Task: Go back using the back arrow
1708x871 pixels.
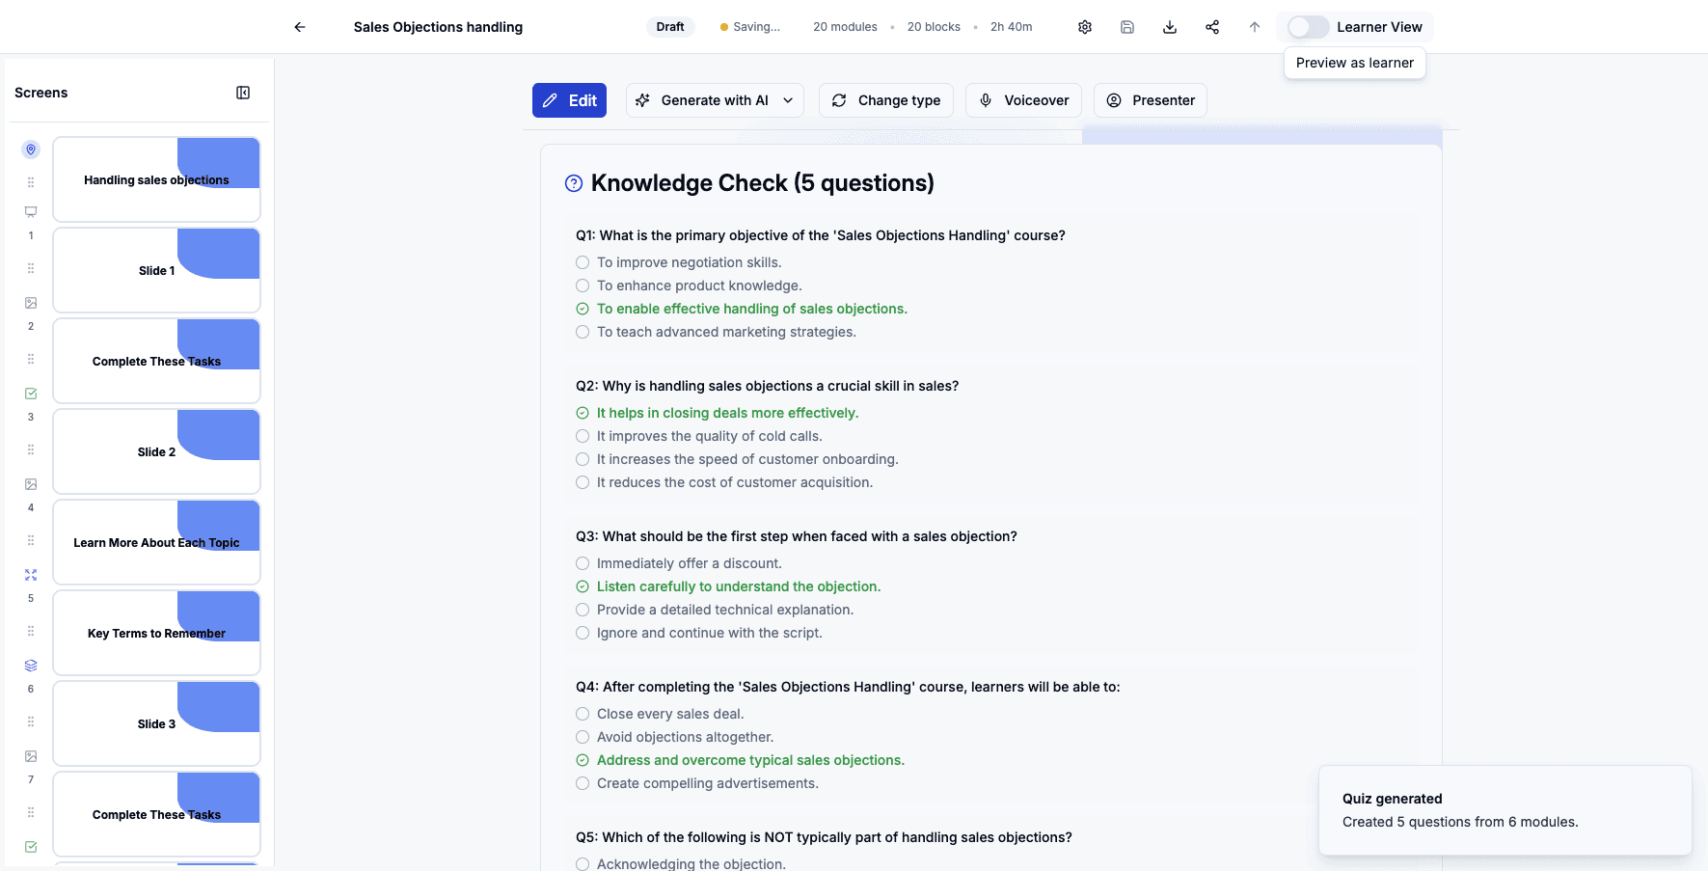Action: pyautogui.click(x=299, y=26)
